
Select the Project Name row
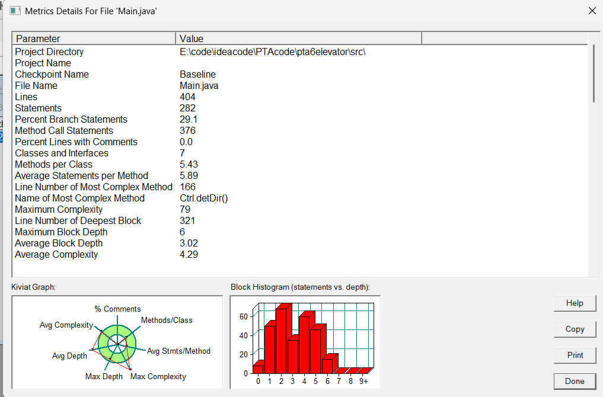tap(43, 63)
